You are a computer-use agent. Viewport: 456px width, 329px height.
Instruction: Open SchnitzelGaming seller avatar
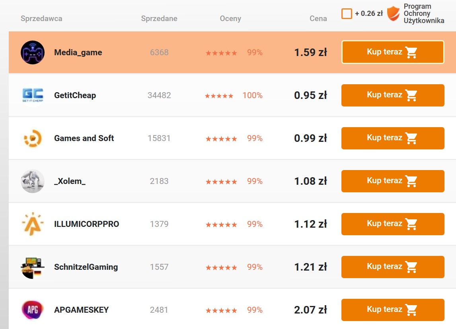tap(33, 267)
